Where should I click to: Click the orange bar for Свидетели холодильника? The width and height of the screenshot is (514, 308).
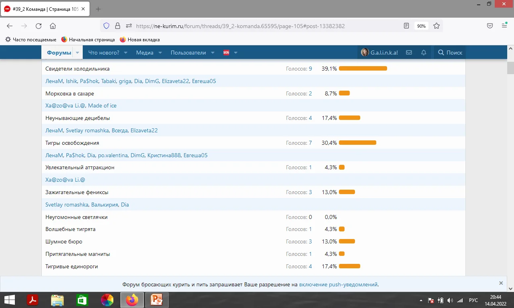363,69
